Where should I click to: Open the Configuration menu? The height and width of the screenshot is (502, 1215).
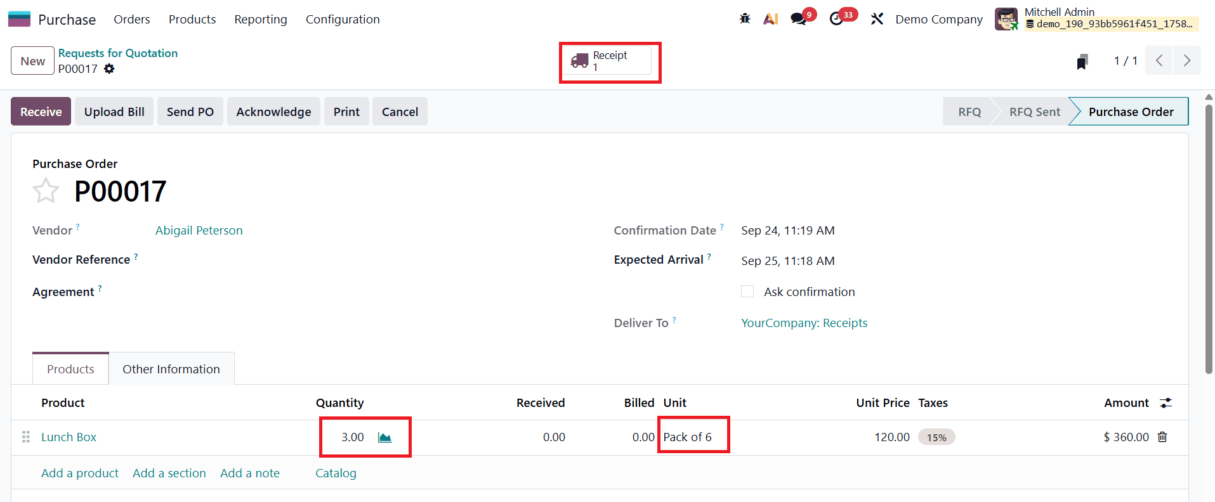343,20
